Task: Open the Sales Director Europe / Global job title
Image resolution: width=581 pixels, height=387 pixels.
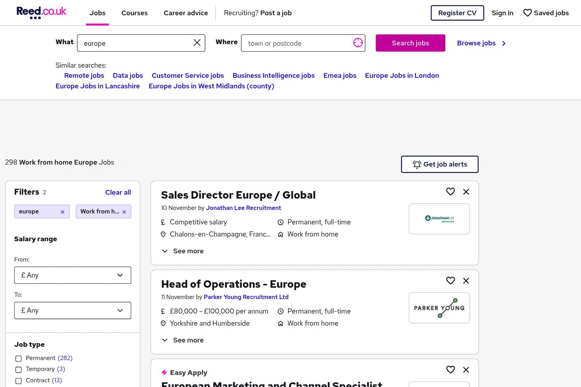Action: [238, 195]
